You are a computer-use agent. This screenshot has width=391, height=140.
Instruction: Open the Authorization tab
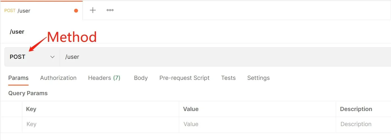(x=58, y=78)
